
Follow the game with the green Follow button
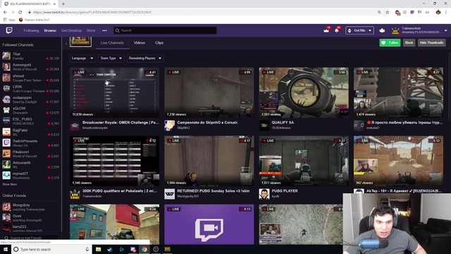(390, 42)
